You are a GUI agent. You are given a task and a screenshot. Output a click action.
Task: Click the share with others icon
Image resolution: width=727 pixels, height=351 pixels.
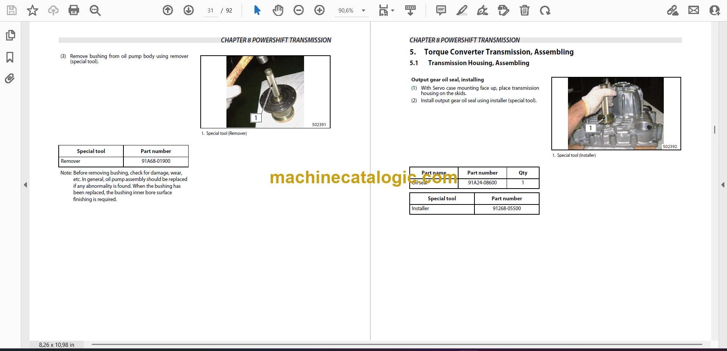[x=715, y=10]
